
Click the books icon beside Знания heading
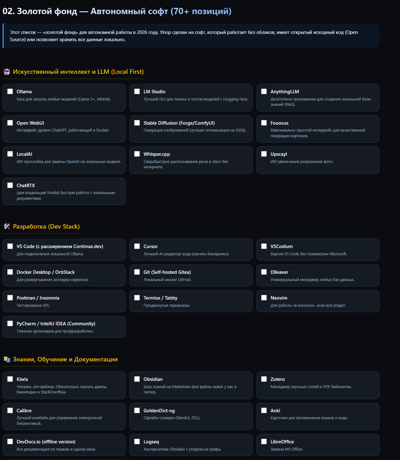(x=7, y=359)
